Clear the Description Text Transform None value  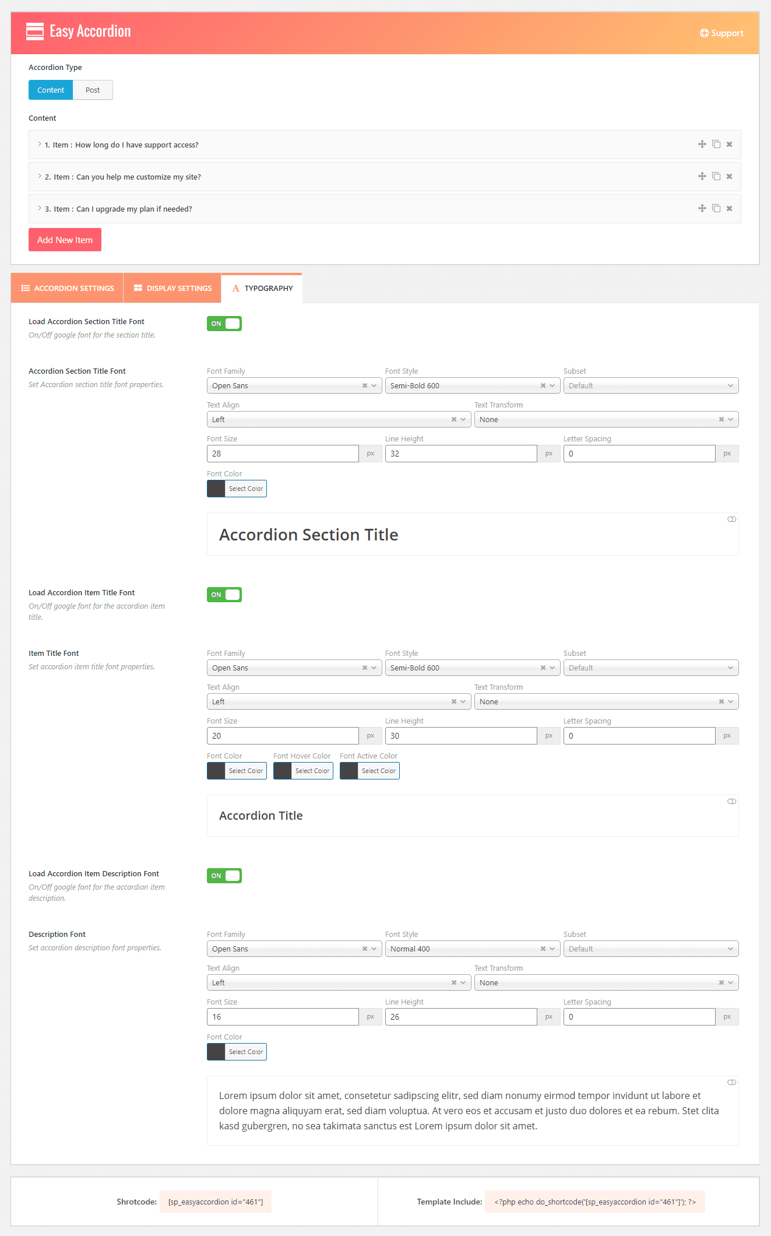pos(721,982)
